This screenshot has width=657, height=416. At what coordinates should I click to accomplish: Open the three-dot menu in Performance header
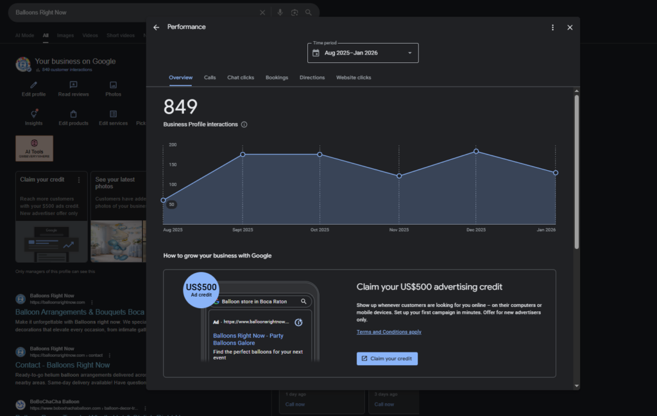pyautogui.click(x=552, y=27)
